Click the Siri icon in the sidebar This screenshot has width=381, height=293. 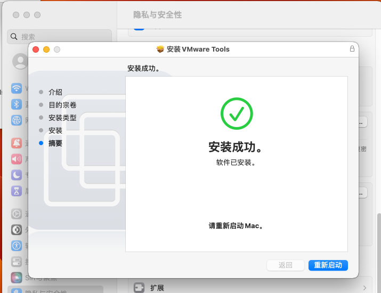tap(17, 278)
